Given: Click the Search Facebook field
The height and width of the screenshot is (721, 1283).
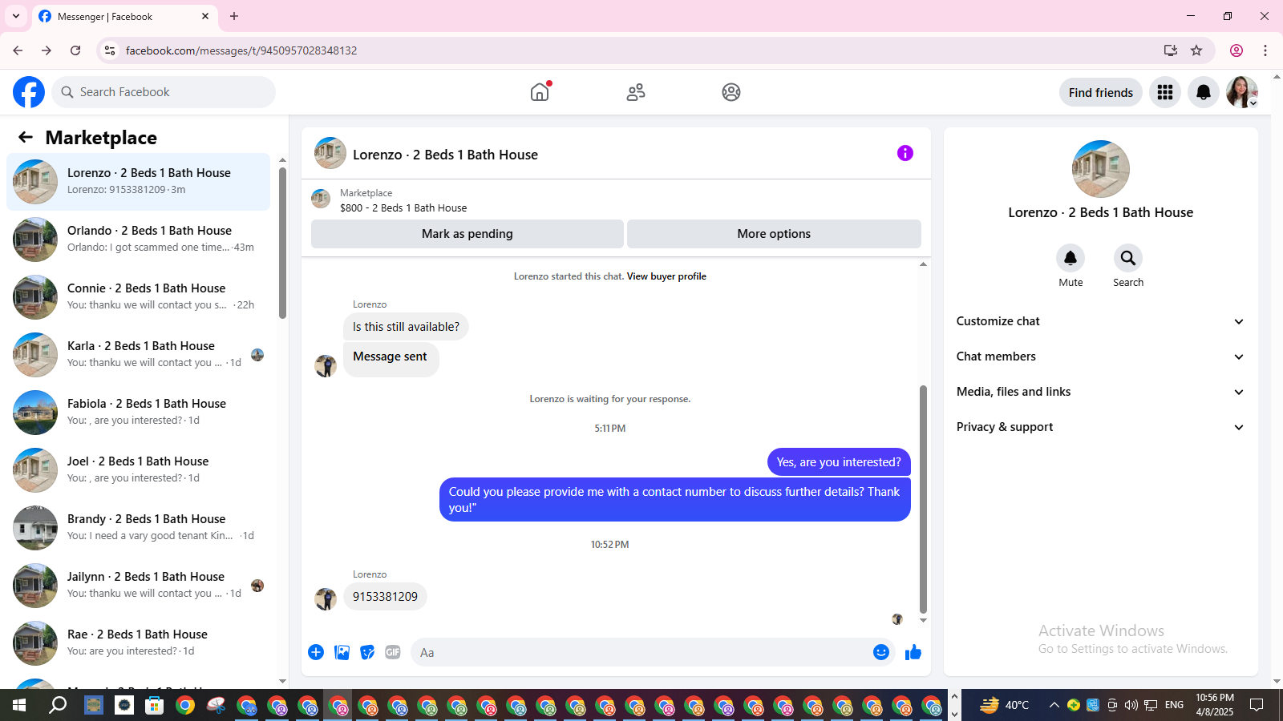Looking at the screenshot, I should coord(164,92).
